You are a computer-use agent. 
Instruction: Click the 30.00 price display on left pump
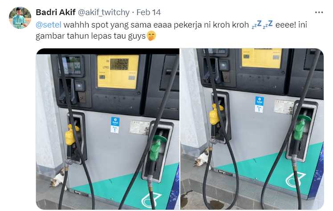click(x=121, y=62)
